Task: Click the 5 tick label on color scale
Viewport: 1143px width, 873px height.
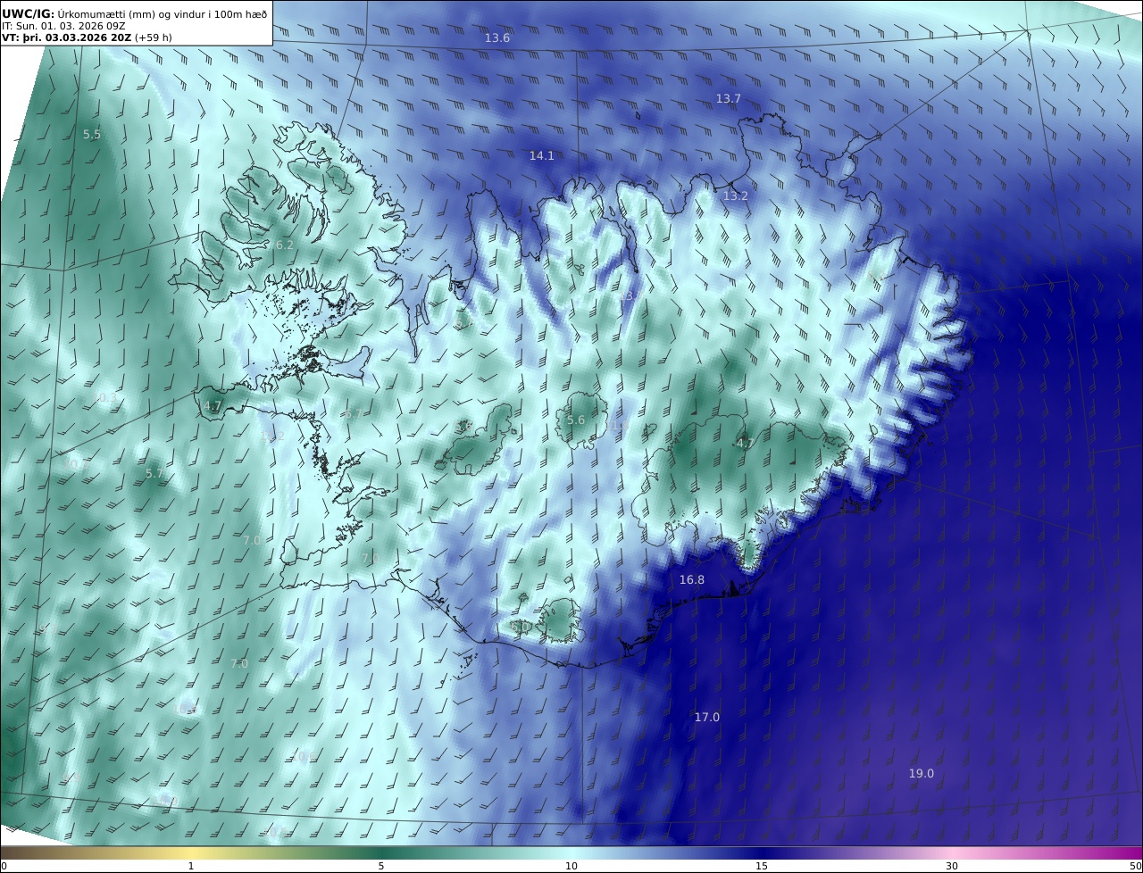Action: pyautogui.click(x=381, y=866)
